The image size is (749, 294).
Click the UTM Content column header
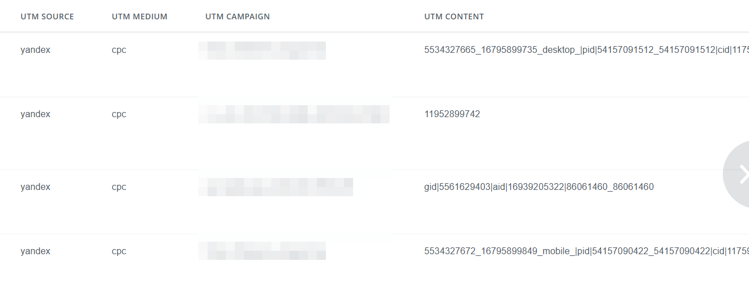pyautogui.click(x=454, y=16)
